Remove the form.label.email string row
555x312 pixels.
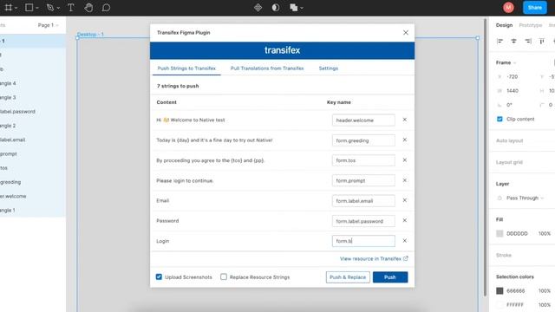pyautogui.click(x=405, y=200)
